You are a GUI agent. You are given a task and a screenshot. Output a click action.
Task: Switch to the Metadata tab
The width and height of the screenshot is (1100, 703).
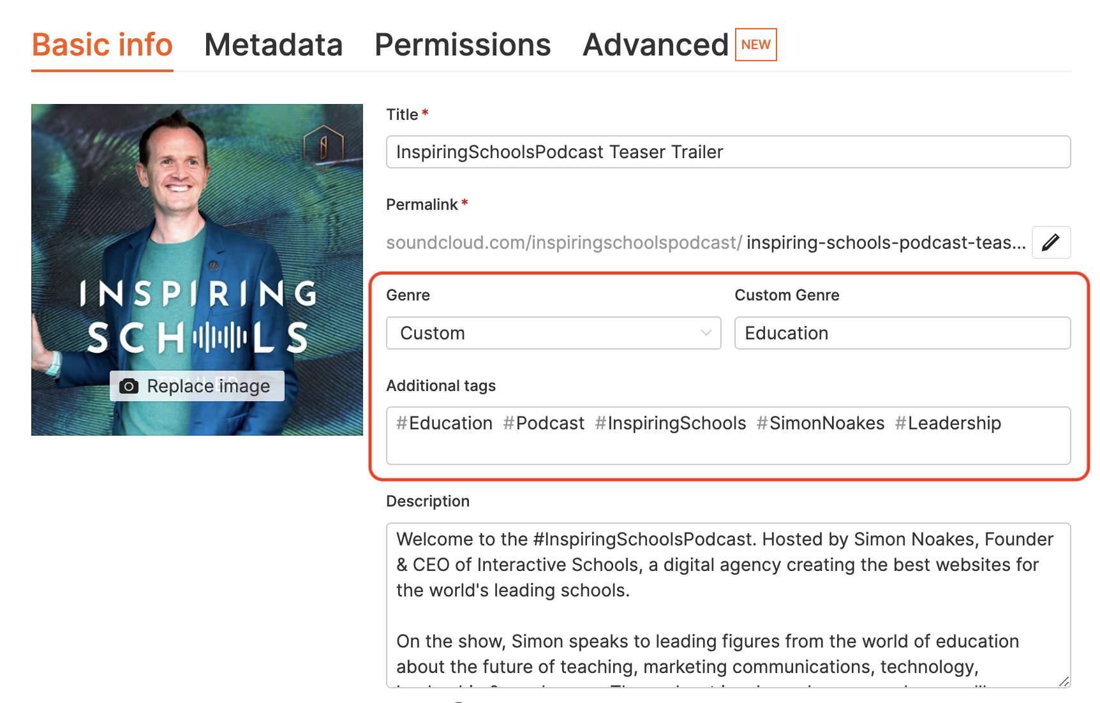click(273, 45)
